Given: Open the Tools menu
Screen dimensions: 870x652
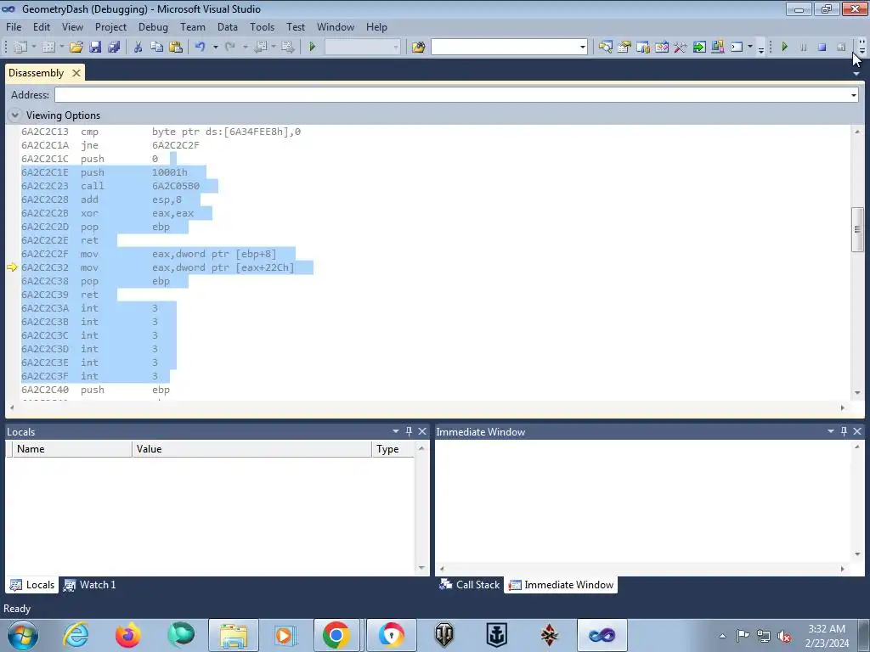Looking at the screenshot, I should (x=262, y=27).
